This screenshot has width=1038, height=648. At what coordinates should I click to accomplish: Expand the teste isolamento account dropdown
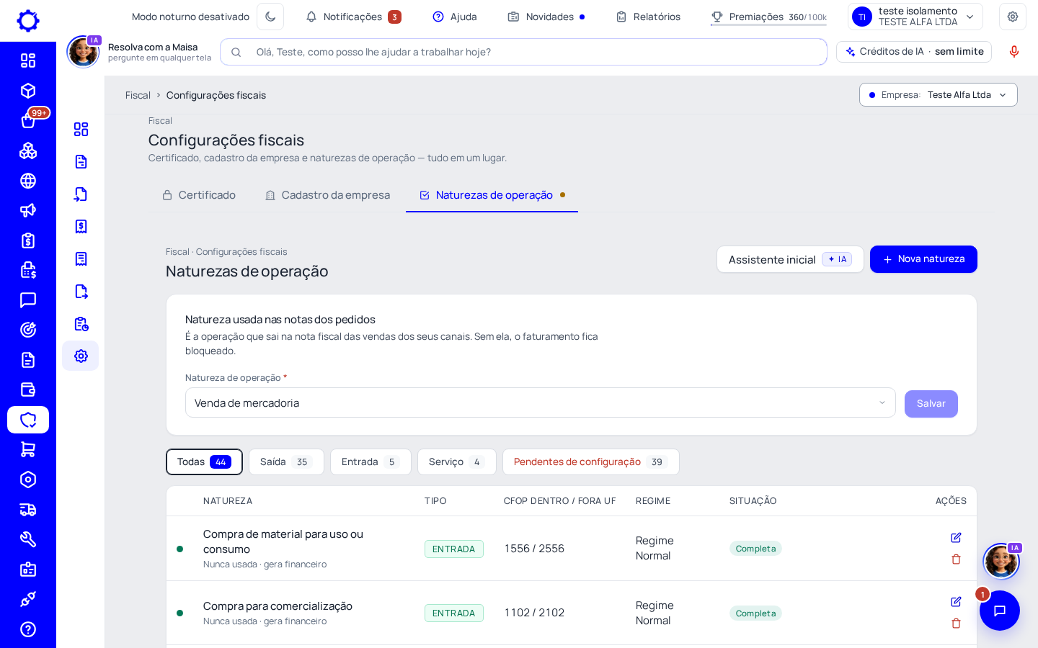pyautogui.click(x=915, y=17)
